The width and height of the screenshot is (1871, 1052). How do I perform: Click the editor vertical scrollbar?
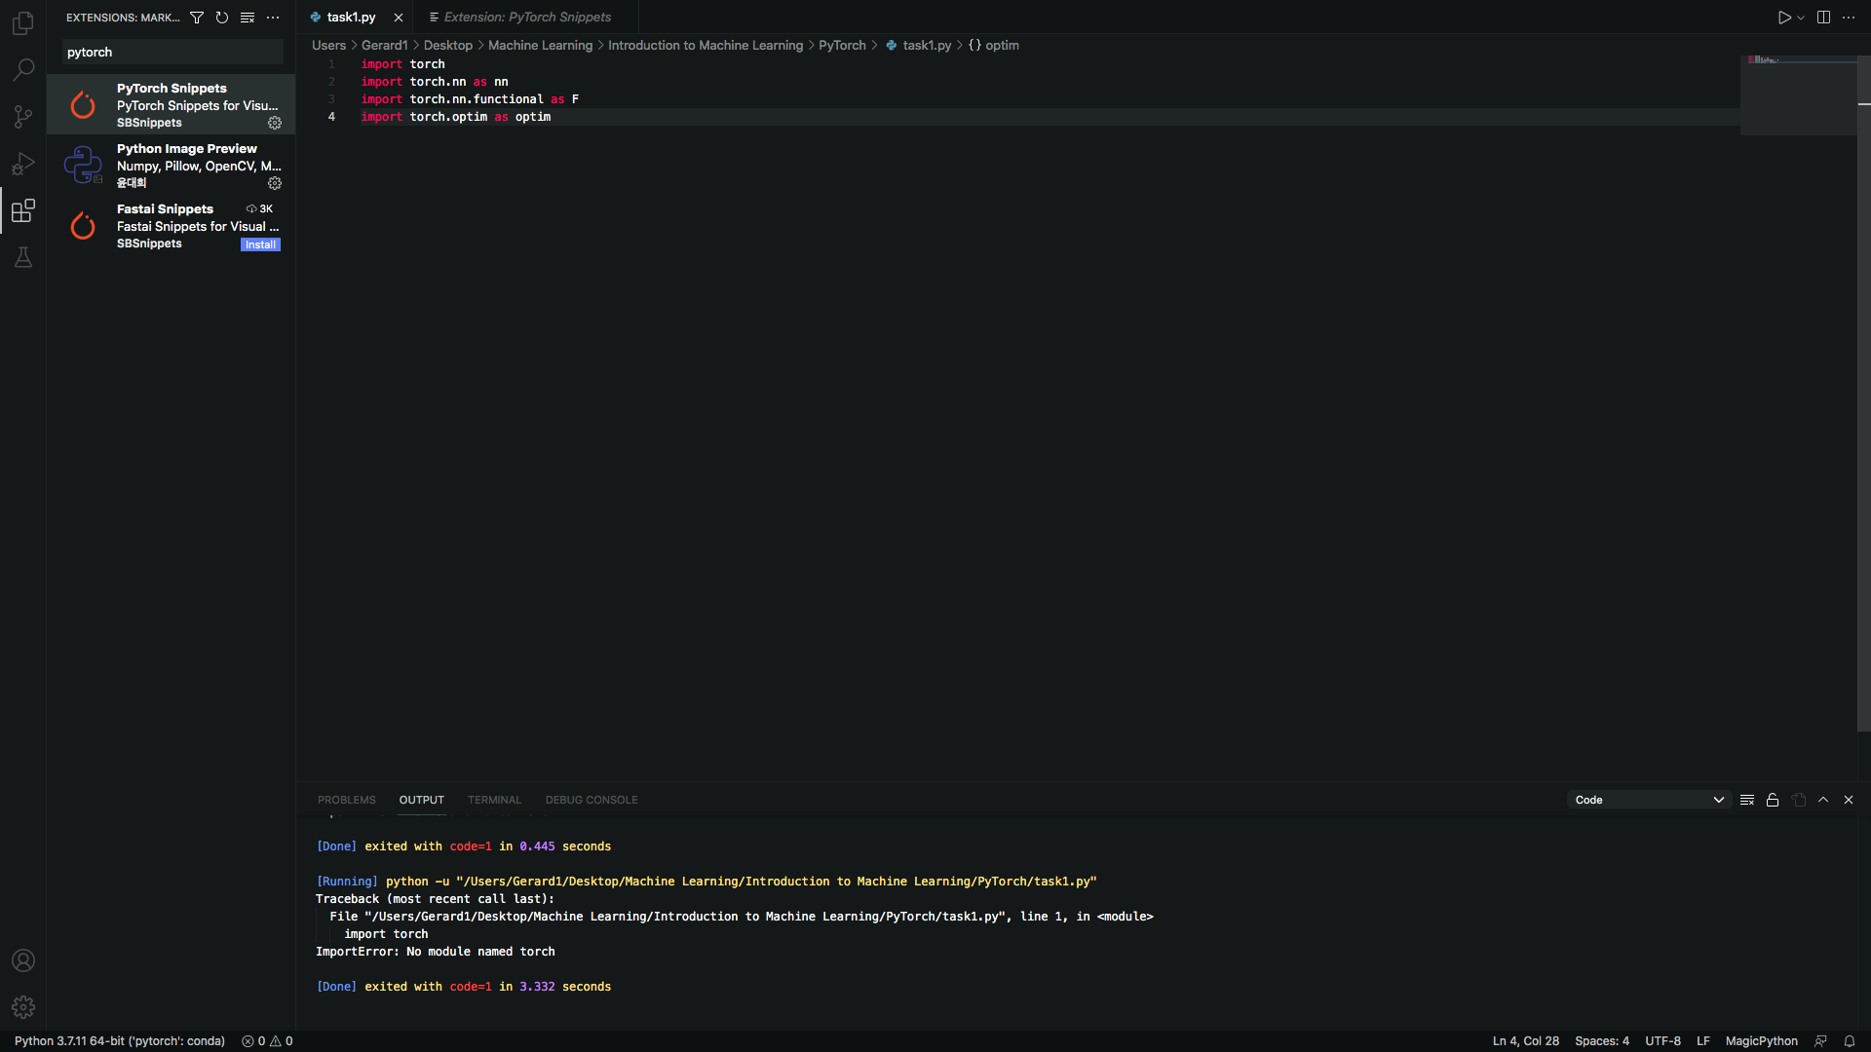point(1863,390)
